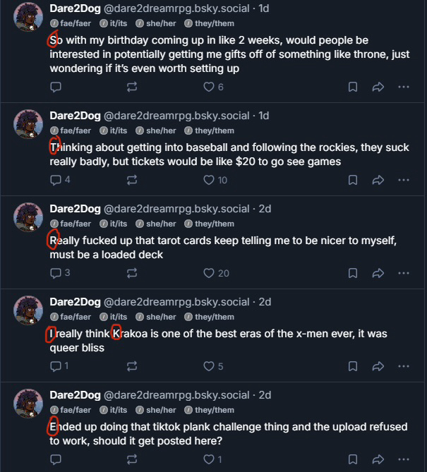Image resolution: width=427 pixels, height=472 pixels.
Task: Reply to the tiktok plank challenge post
Action: pos(56,459)
